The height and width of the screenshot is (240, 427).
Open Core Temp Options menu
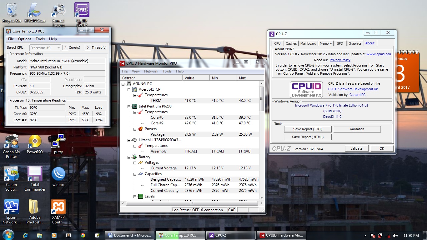coord(25,39)
